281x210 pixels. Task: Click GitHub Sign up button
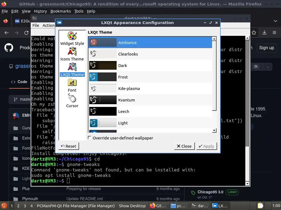coord(266,48)
